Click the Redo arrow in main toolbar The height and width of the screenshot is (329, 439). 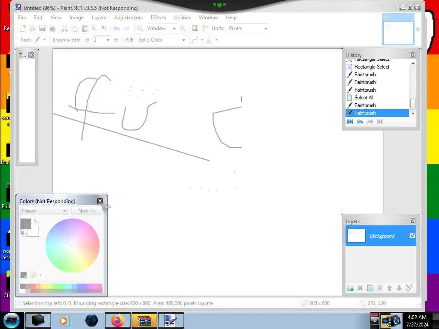pos(126,28)
